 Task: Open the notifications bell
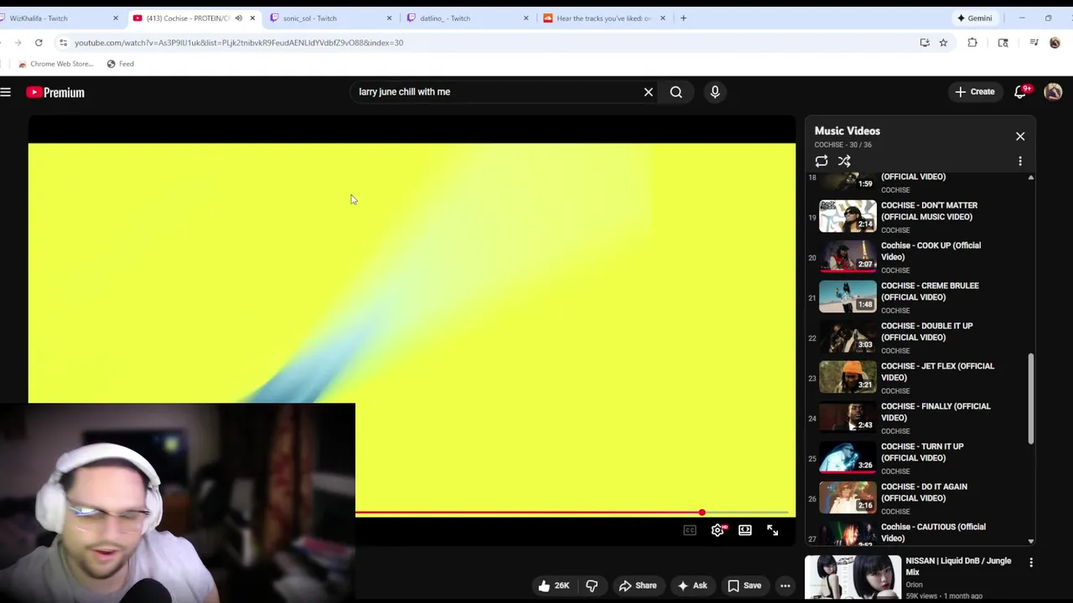[x=1020, y=92]
